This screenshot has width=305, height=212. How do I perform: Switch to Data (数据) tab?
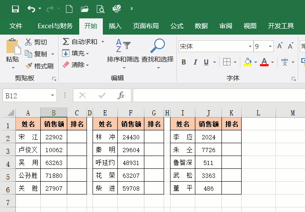[201, 26]
